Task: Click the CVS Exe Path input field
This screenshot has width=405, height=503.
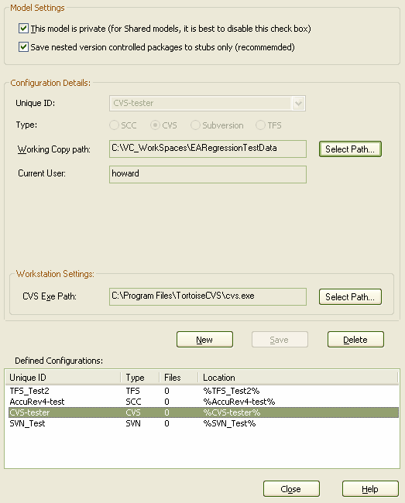Action: click(208, 296)
